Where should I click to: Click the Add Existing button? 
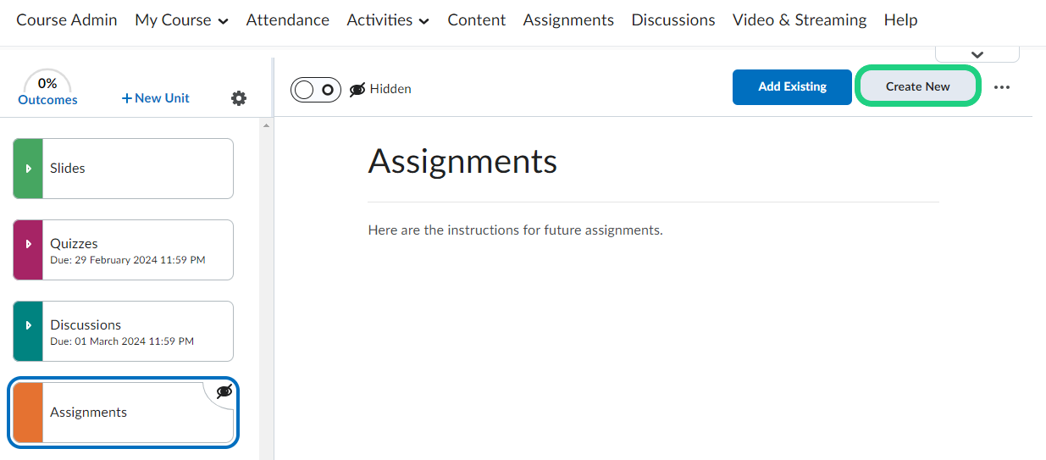point(792,87)
